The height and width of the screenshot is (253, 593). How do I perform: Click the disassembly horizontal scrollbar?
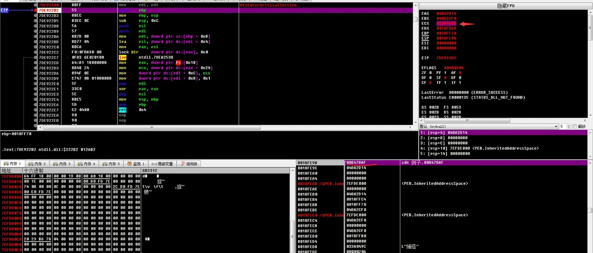pyautogui.click(x=151, y=127)
